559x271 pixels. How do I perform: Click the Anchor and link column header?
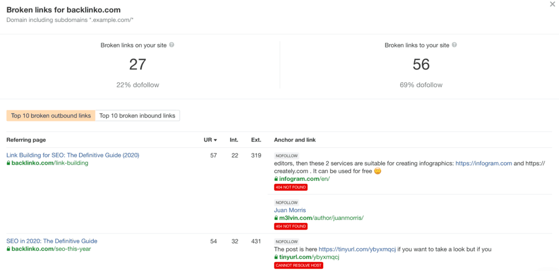point(295,140)
